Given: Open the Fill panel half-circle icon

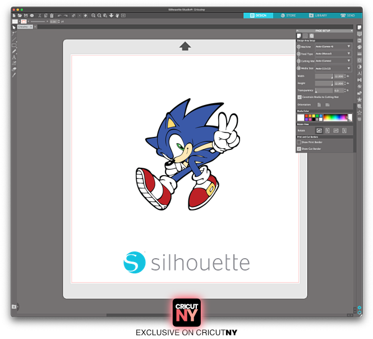Looking at the screenshot, I should (x=359, y=67).
